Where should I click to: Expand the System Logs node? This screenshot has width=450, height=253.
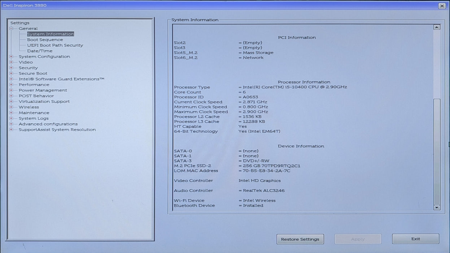click(x=11, y=118)
